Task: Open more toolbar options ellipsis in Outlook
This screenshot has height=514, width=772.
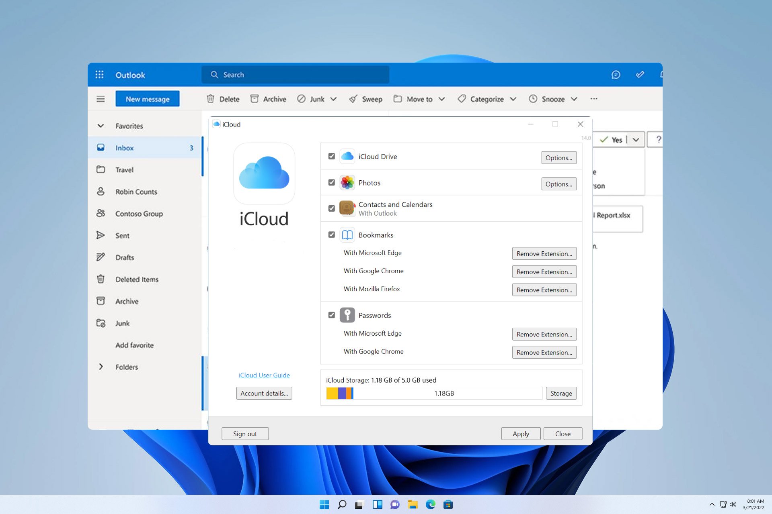Action: pos(594,99)
